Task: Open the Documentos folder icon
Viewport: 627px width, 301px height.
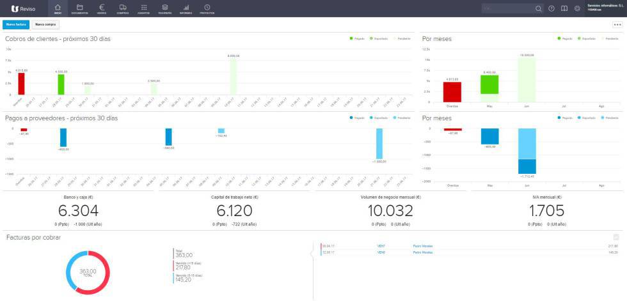Action: click(x=80, y=8)
